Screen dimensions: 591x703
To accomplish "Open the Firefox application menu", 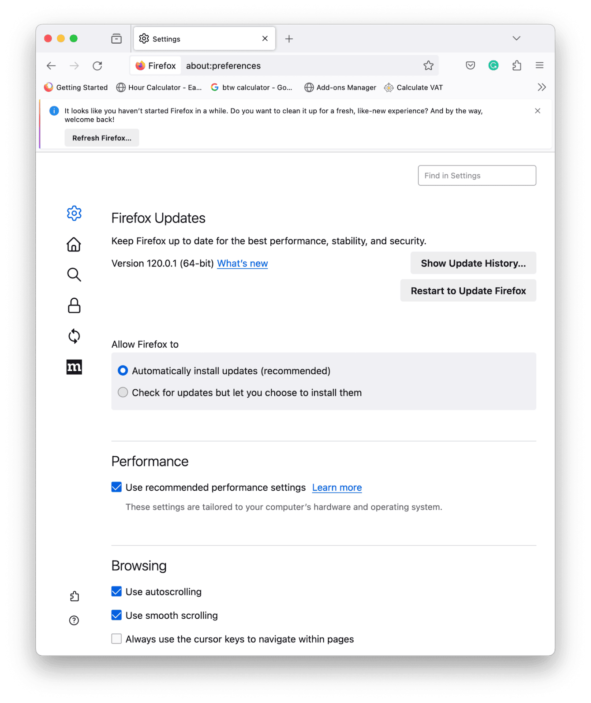I will tap(539, 66).
